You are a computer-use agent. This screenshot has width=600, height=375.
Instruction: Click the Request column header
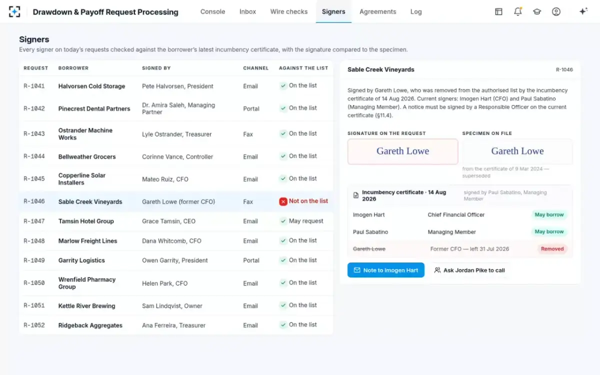pyautogui.click(x=36, y=68)
